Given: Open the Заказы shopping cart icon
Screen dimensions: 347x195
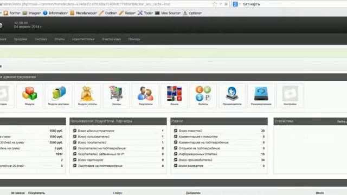Looking at the screenshot, I should click(x=116, y=93).
